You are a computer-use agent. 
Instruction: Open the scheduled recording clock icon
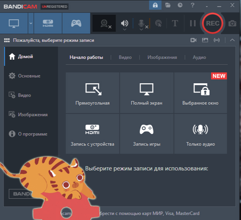180,5
